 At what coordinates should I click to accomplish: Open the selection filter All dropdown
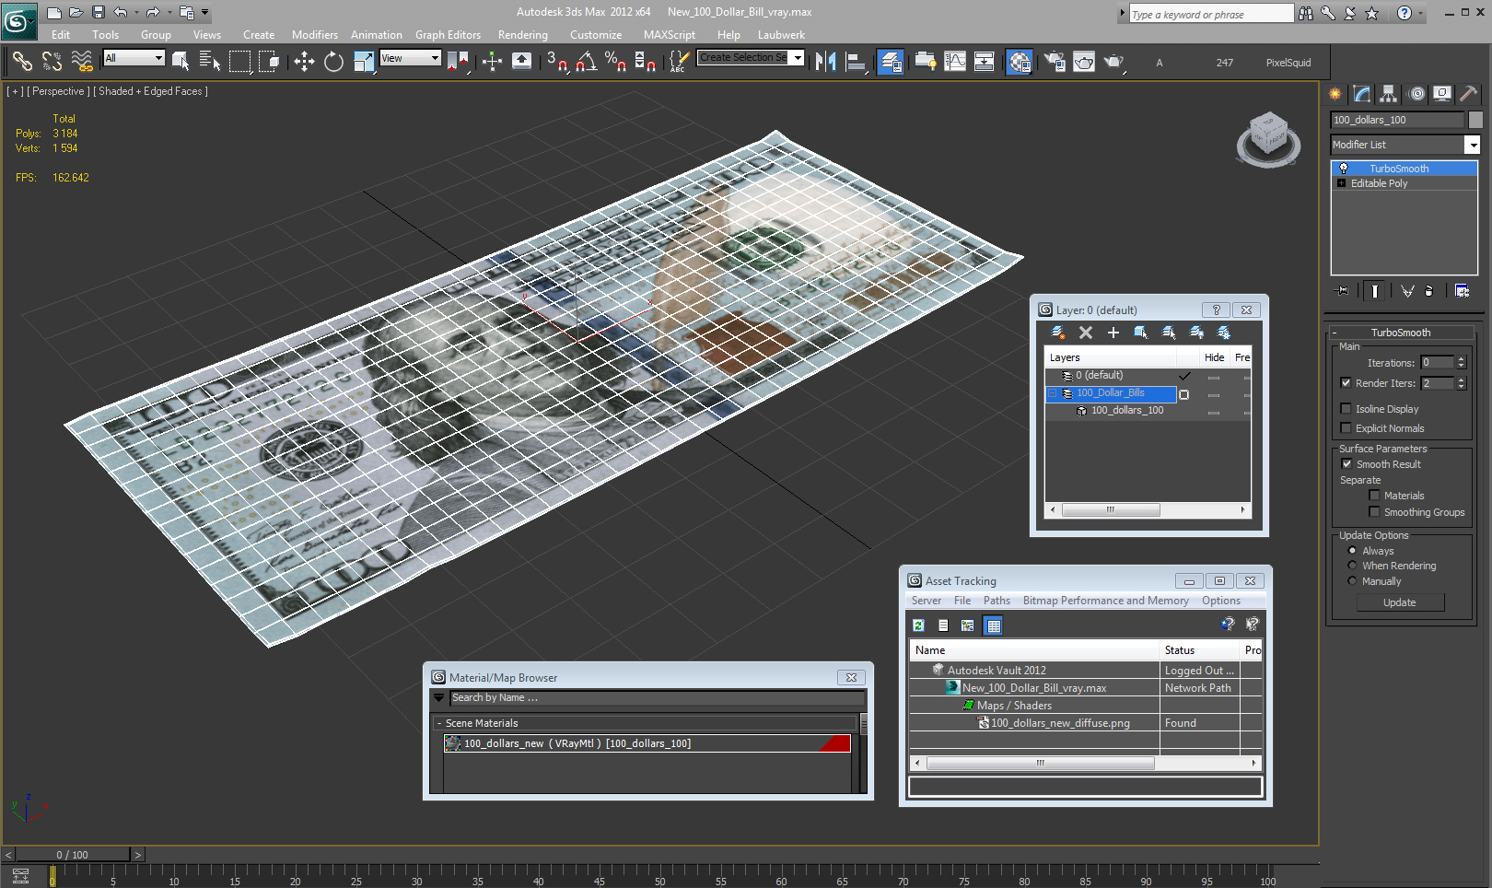tap(134, 58)
